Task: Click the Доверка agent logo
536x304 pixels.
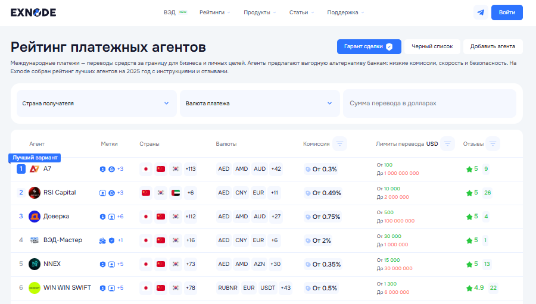Action: click(34, 217)
